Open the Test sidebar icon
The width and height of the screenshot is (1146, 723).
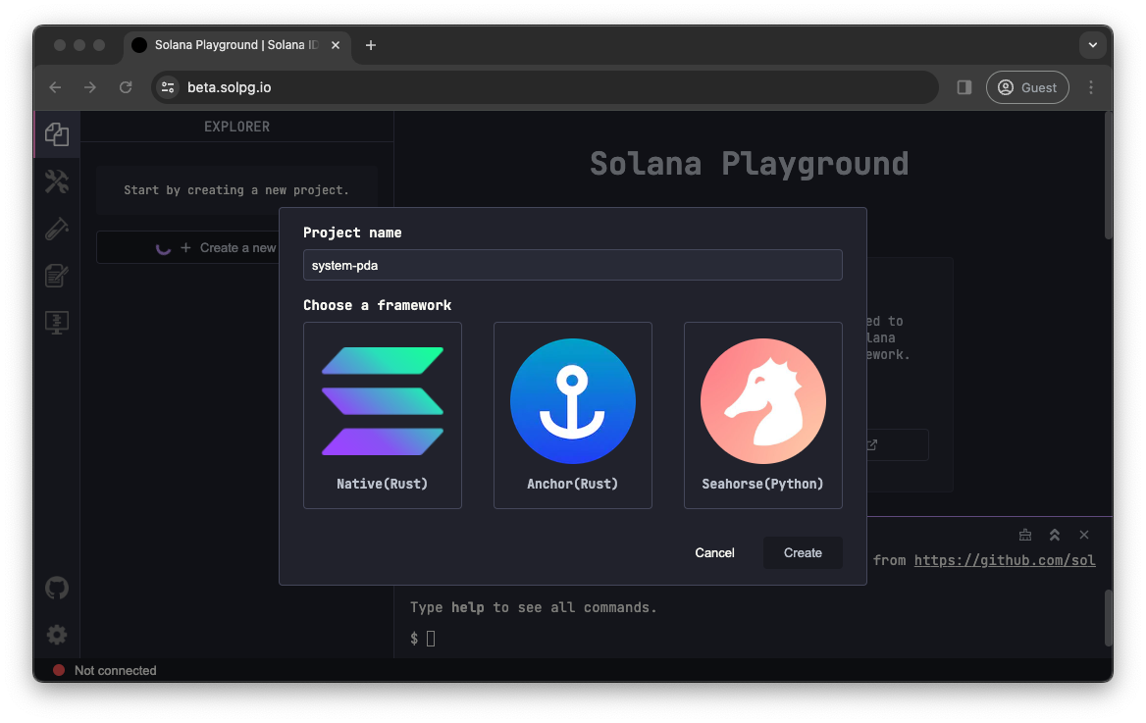click(x=57, y=229)
